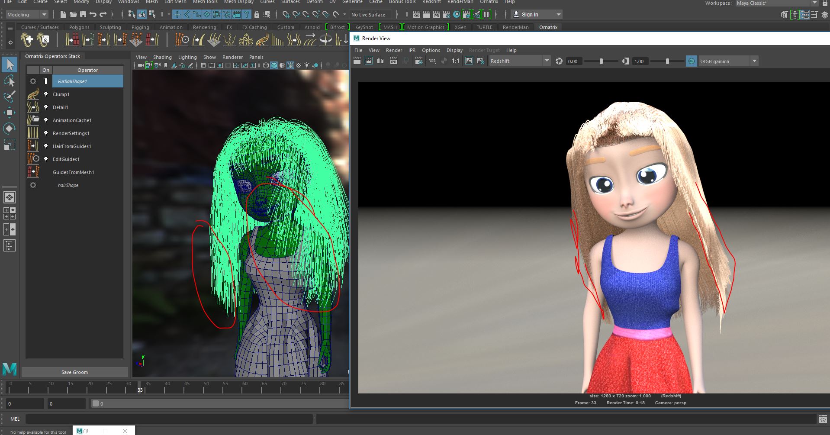Viewport: 830px width, 435px height.
Task: Click the 1:1 real size icon
Action: pyautogui.click(x=455, y=61)
